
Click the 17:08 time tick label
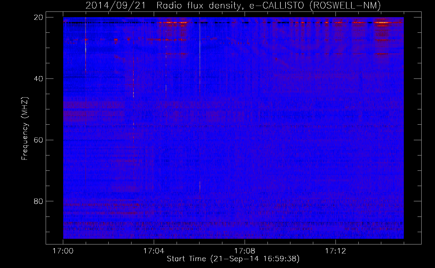click(245, 251)
